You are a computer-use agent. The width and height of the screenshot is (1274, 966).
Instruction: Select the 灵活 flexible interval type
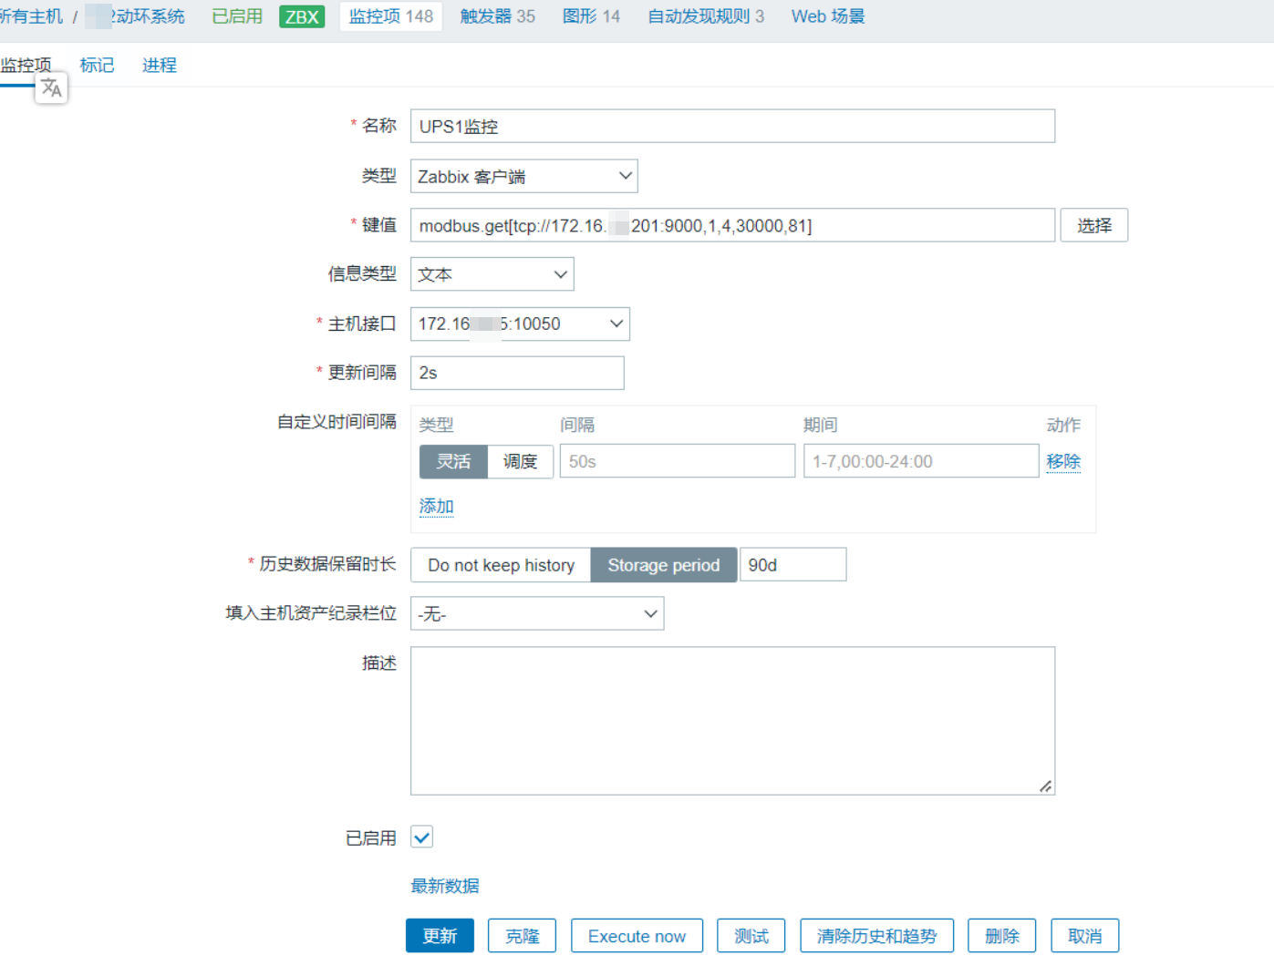pyautogui.click(x=453, y=461)
